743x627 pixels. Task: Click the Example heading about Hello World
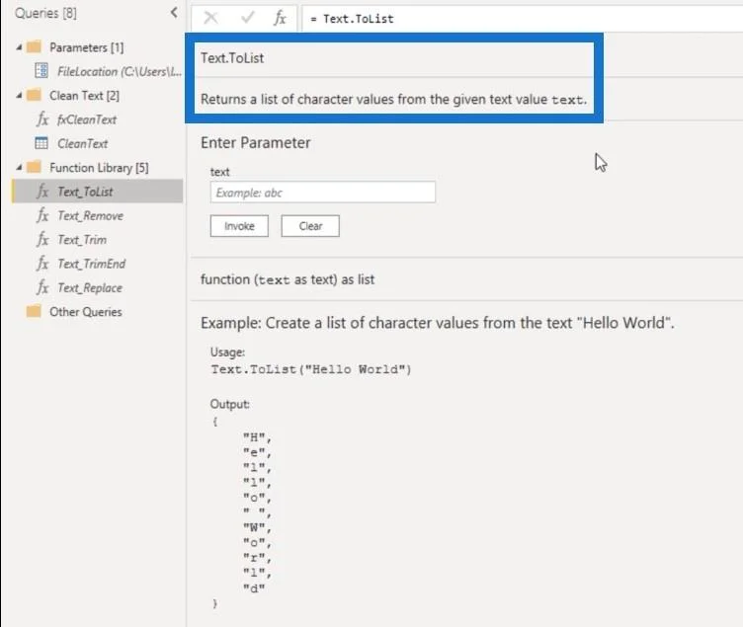click(437, 323)
